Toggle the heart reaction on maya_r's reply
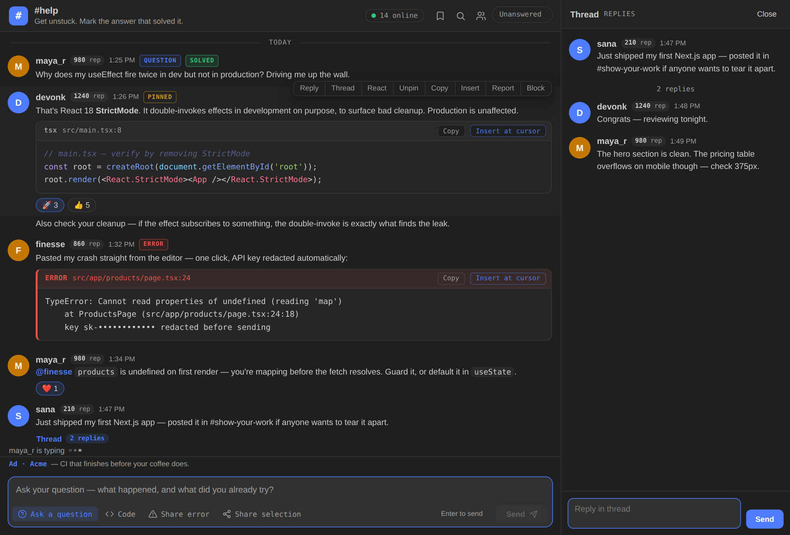790x535 pixels. tap(50, 389)
